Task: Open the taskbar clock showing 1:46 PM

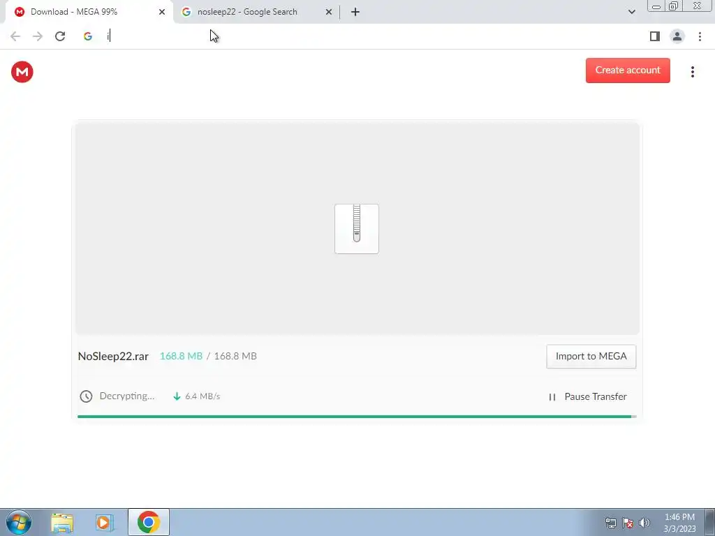Action: 679,523
